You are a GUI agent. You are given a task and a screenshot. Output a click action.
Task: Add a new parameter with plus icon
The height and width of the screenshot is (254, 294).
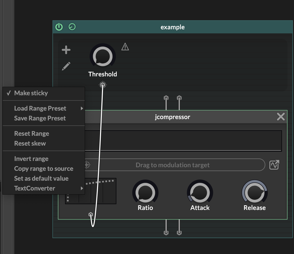click(66, 50)
